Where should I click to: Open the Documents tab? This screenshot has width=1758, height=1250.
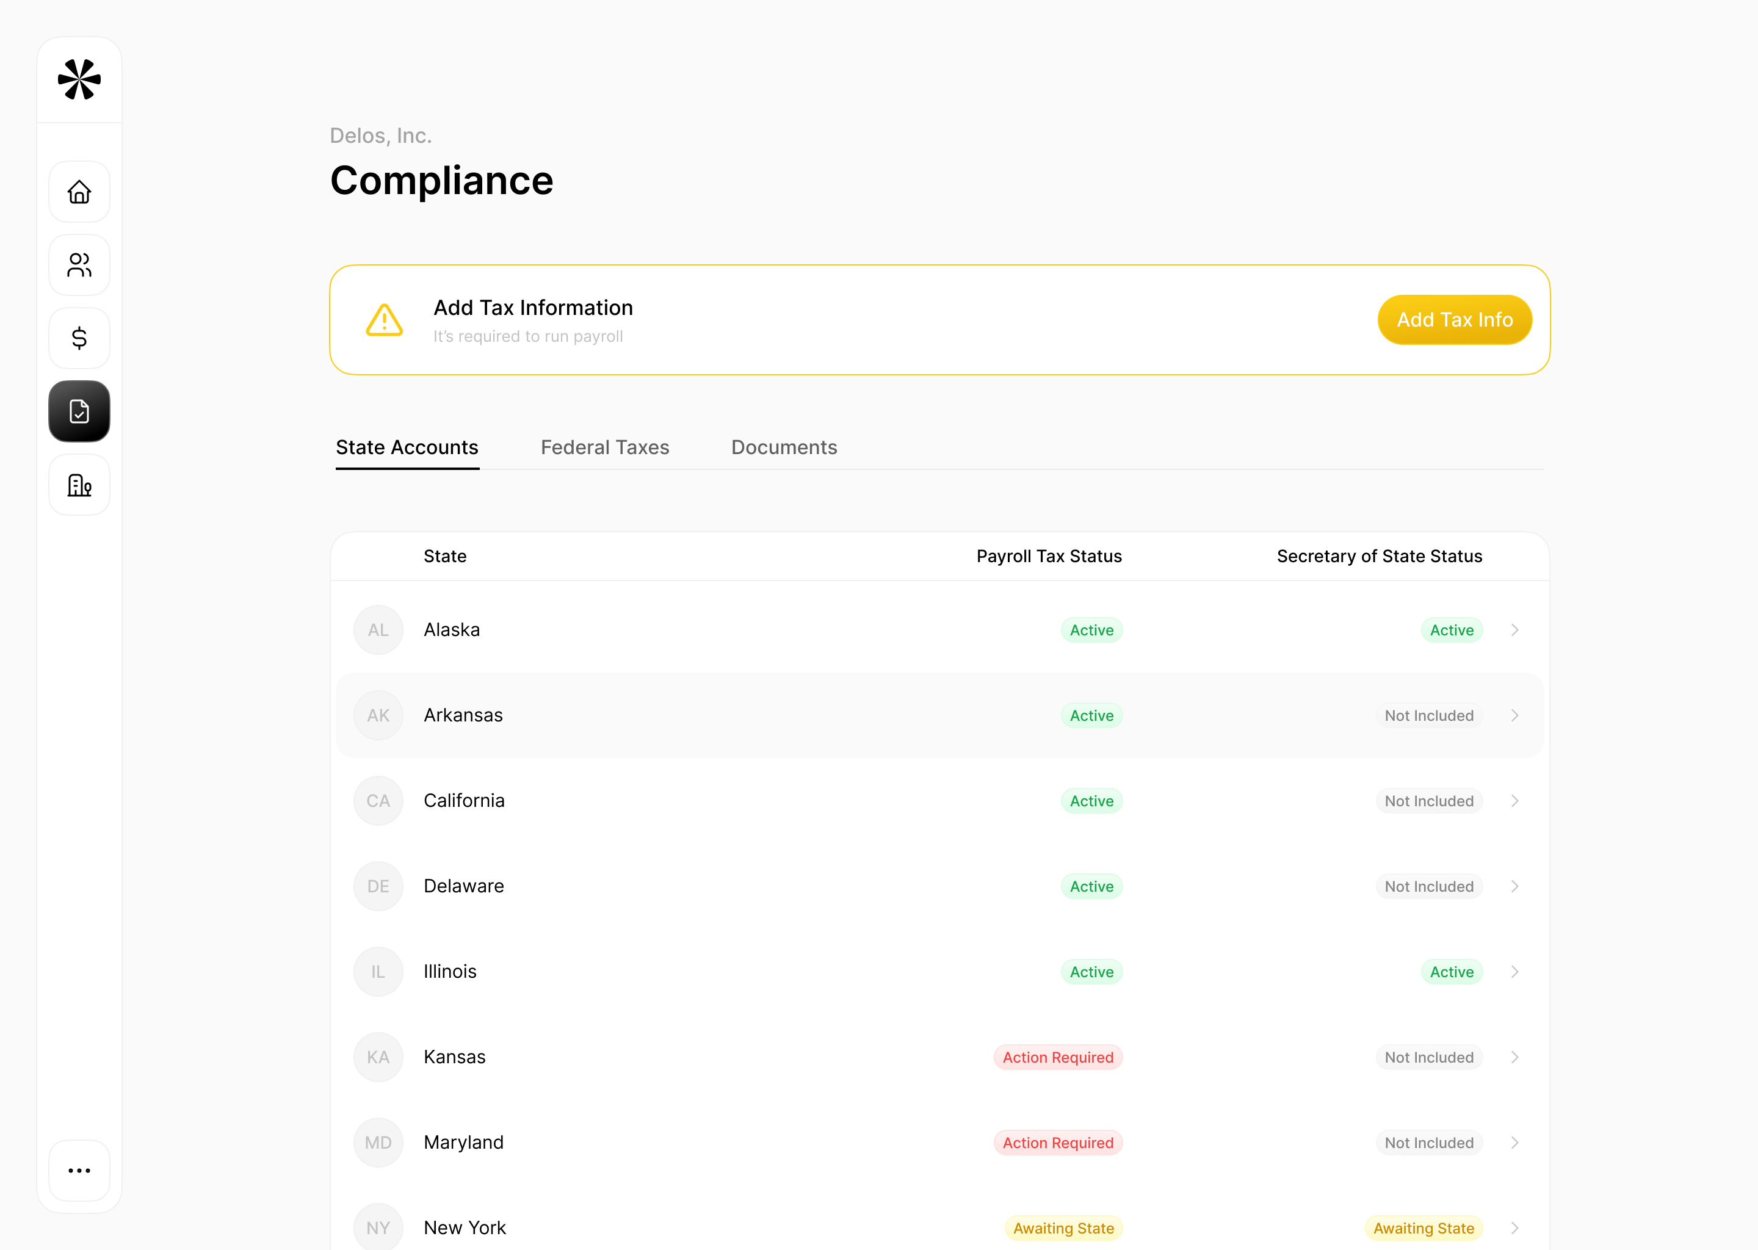click(x=784, y=447)
